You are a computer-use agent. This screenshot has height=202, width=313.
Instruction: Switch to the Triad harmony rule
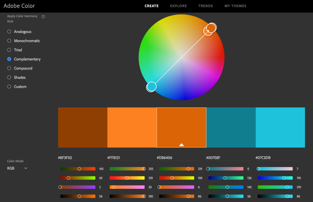[x=9, y=50]
